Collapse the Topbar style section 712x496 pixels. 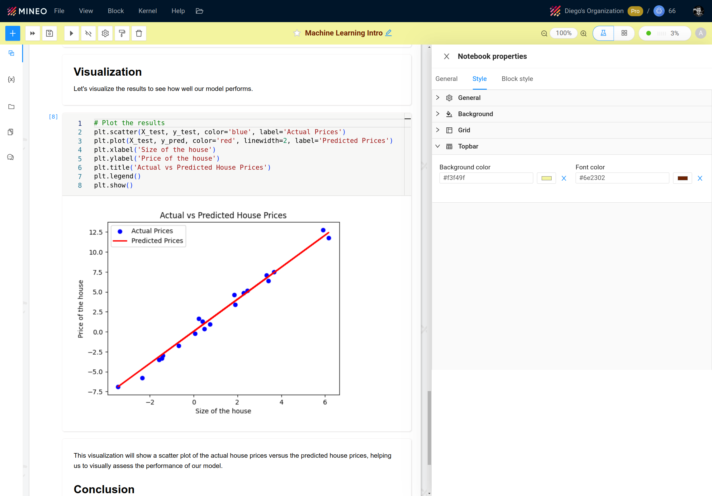point(468,146)
